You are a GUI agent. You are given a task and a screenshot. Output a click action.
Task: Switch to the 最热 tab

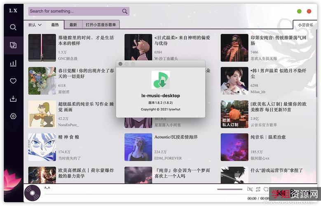click(55, 25)
